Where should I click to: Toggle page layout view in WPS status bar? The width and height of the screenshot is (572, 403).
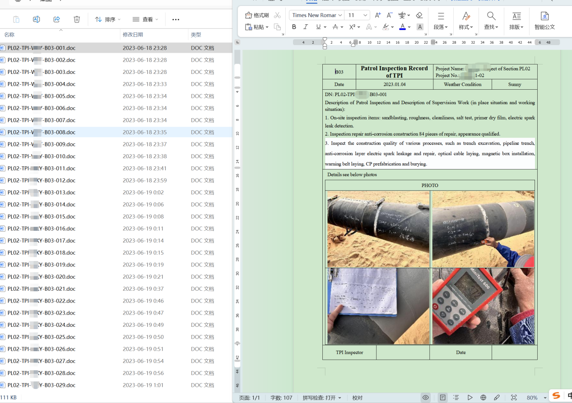443,398
